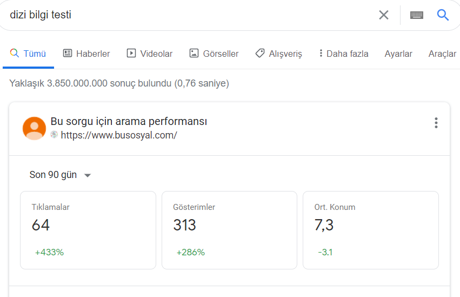Open the 'Son 90 gün' period dropdown
Viewport: 460px width, 297px height.
point(60,175)
